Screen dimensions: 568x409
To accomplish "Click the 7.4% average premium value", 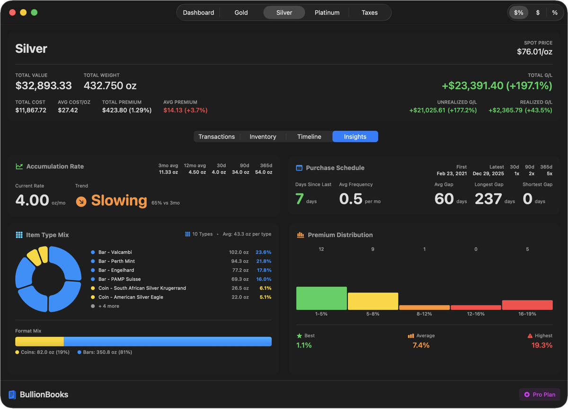I will click(x=421, y=345).
